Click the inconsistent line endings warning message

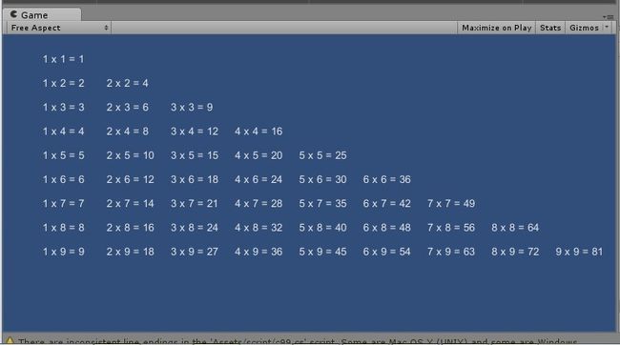click(x=298, y=341)
